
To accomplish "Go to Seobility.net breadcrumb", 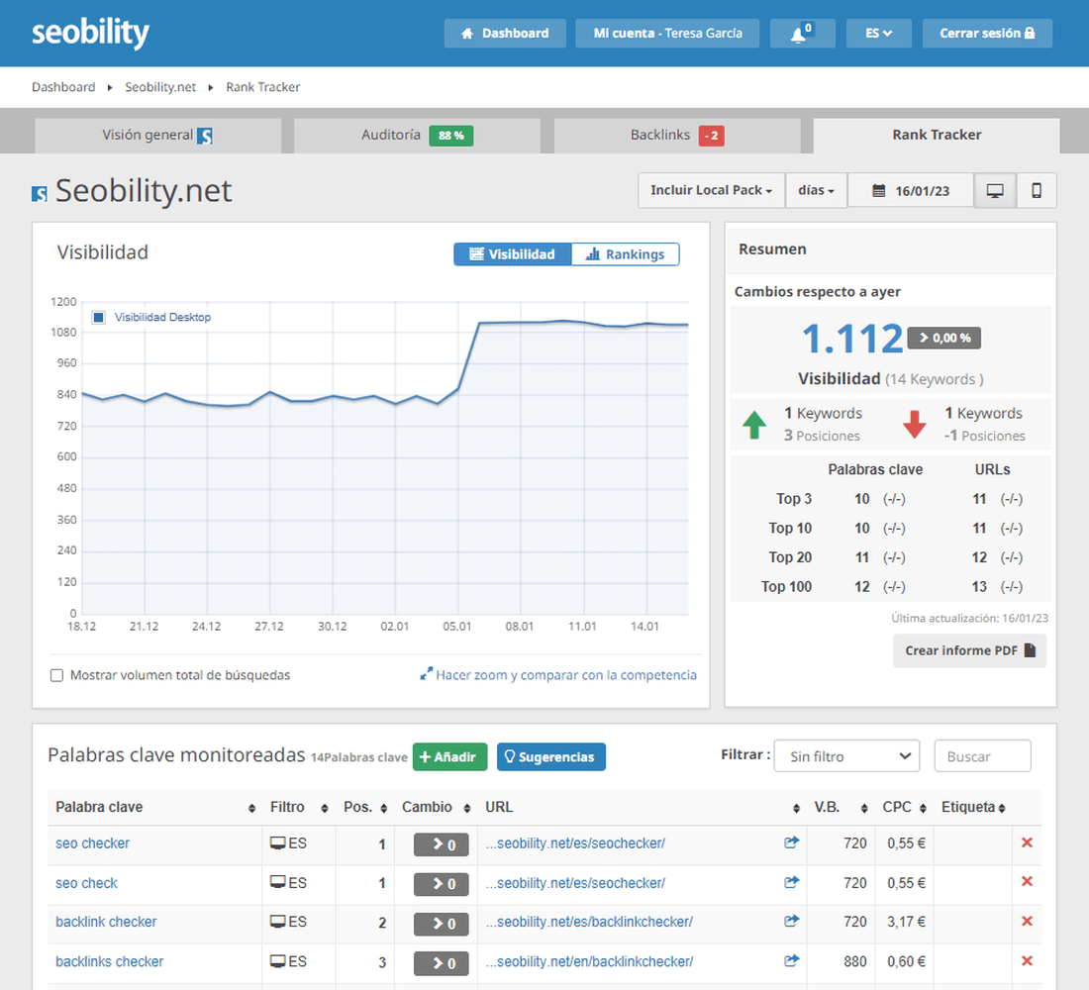I will click(160, 87).
